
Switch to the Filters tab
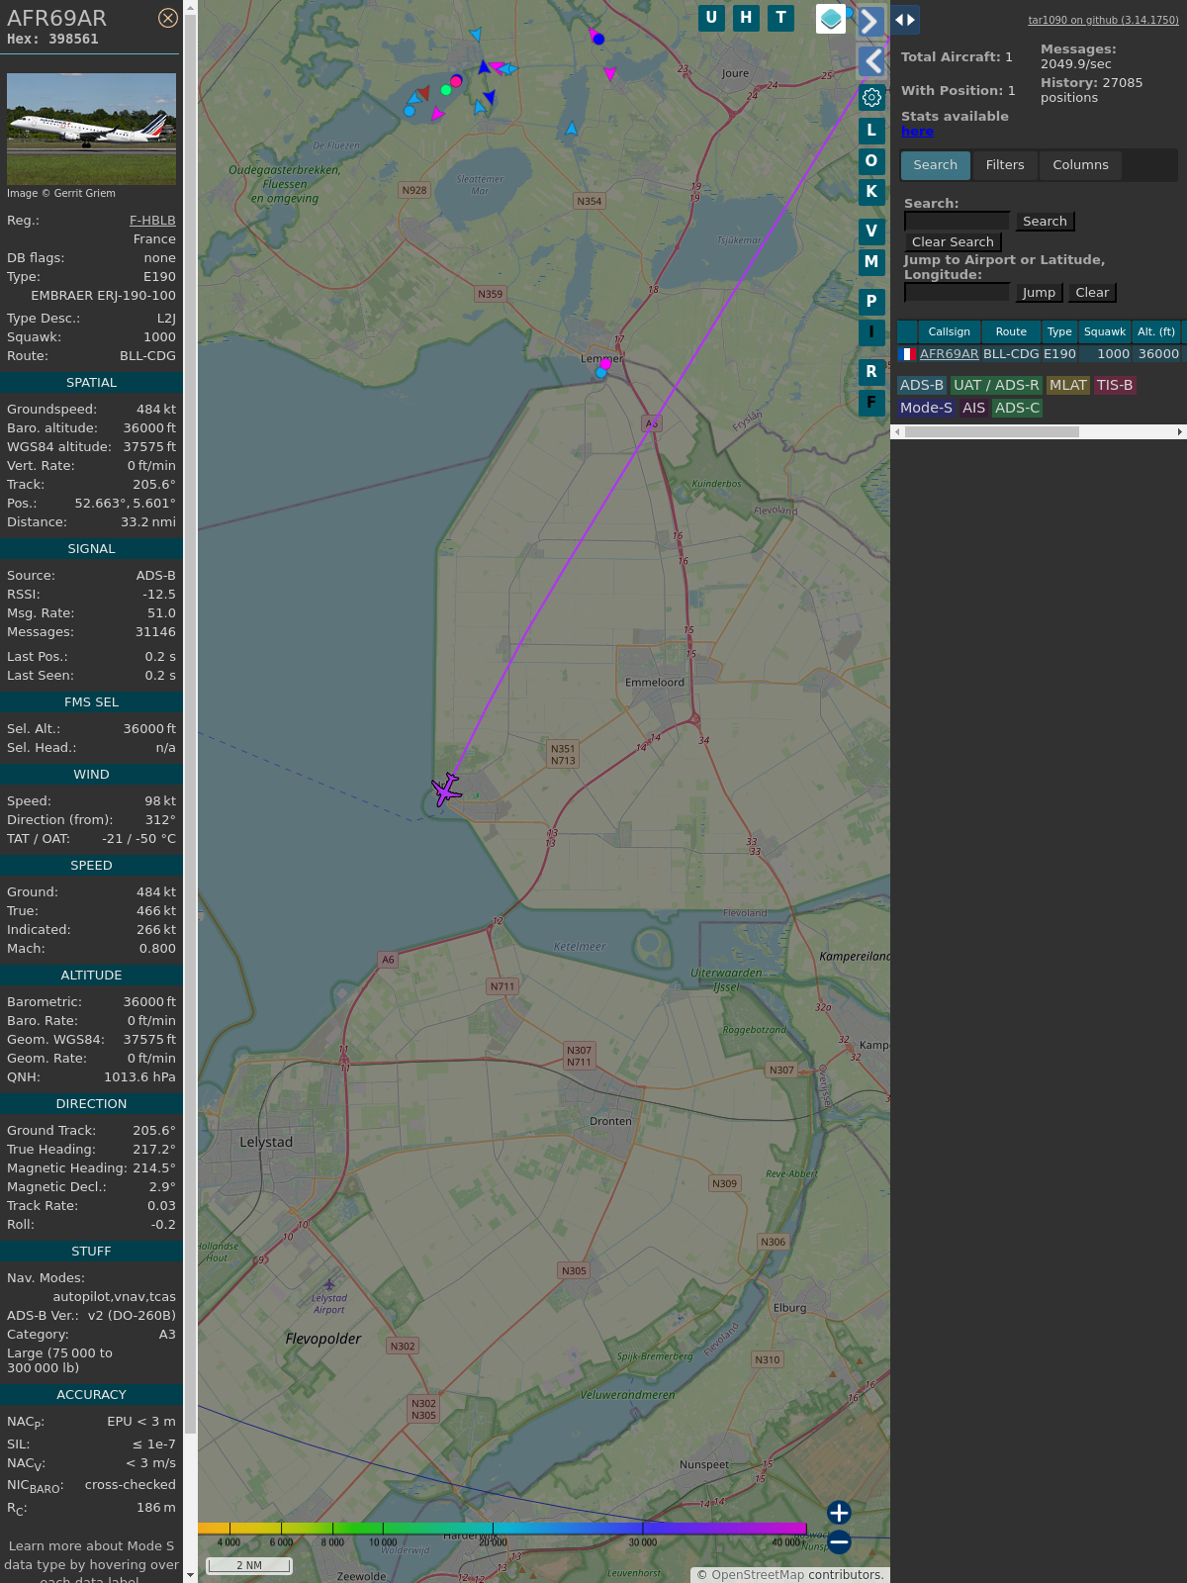(1005, 165)
